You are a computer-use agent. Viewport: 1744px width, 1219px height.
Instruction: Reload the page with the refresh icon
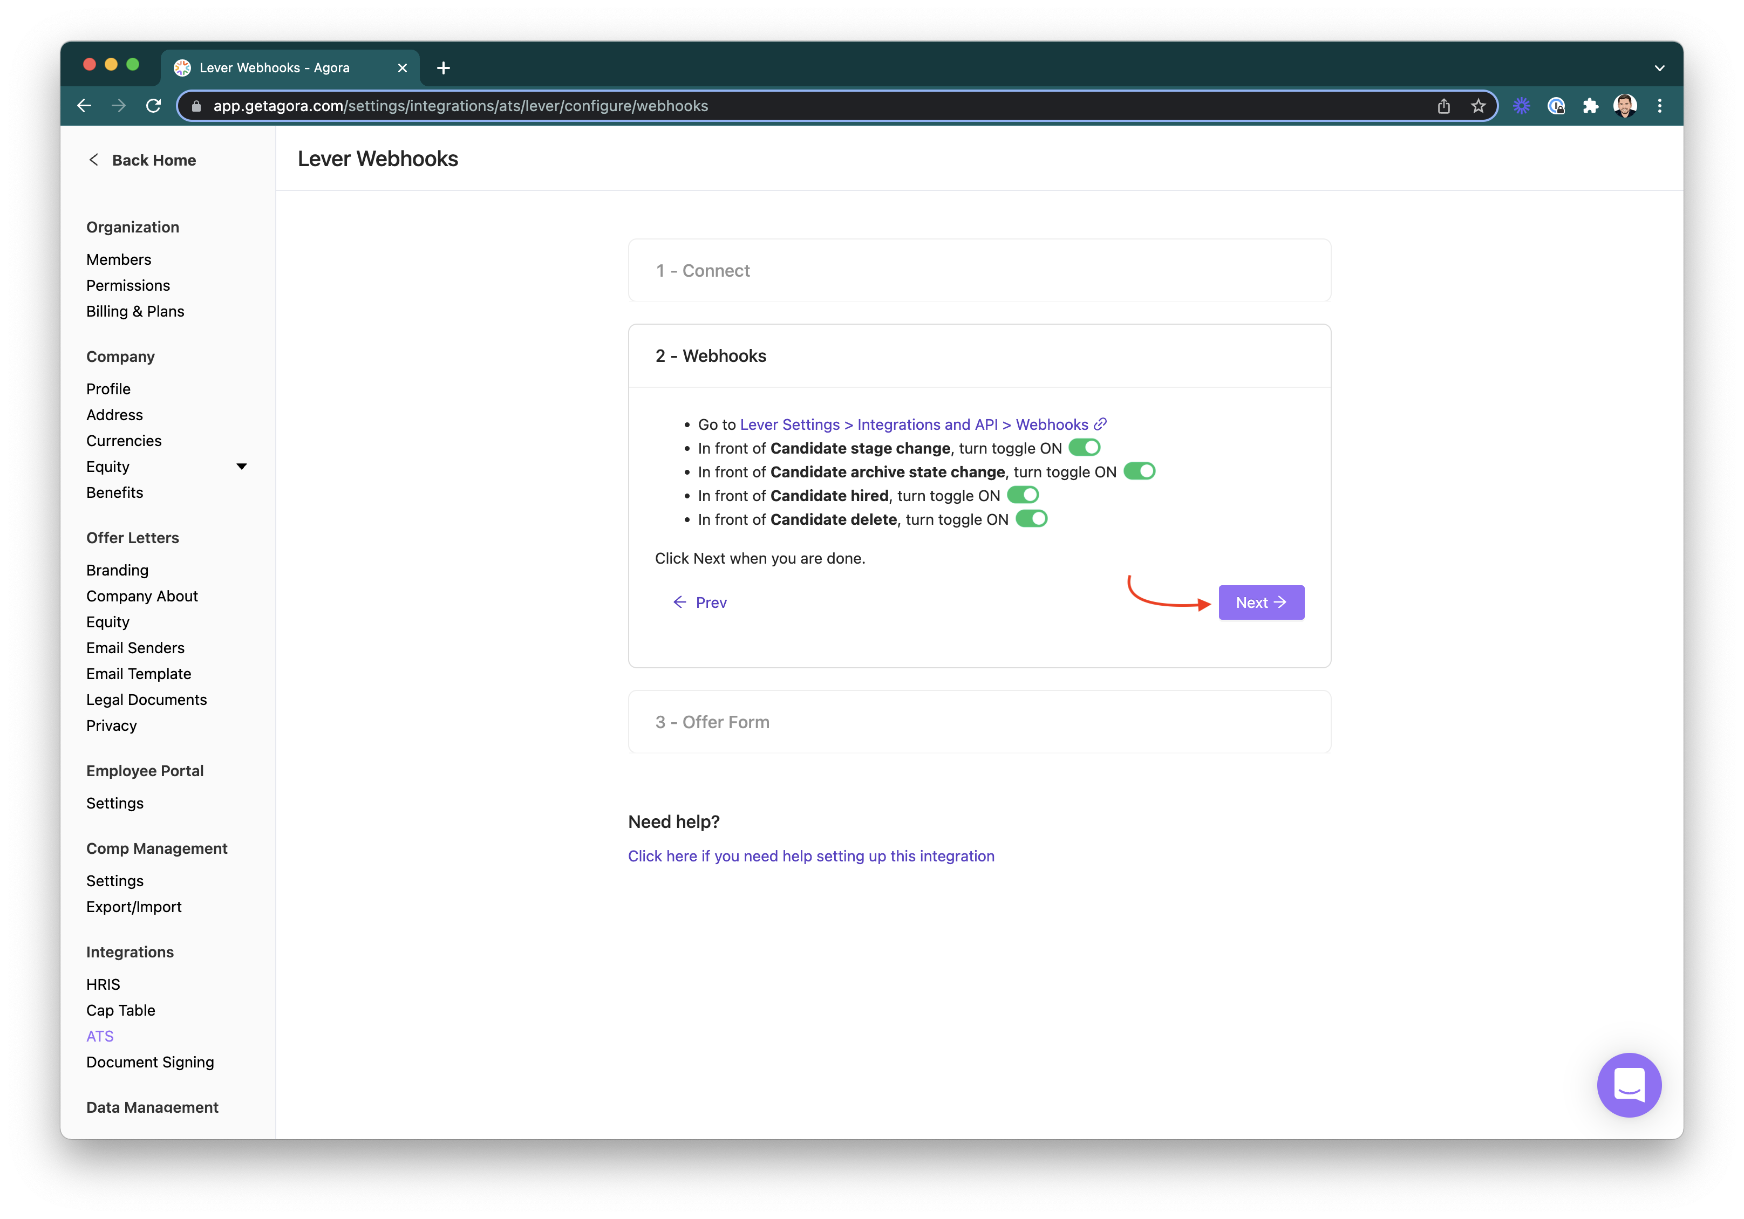click(x=153, y=106)
